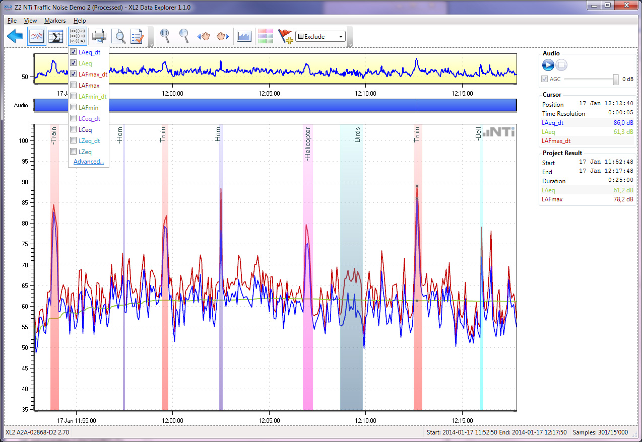Click the zoom to fit magnifier icon
This screenshot has height=442, width=642.
coord(165,36)
